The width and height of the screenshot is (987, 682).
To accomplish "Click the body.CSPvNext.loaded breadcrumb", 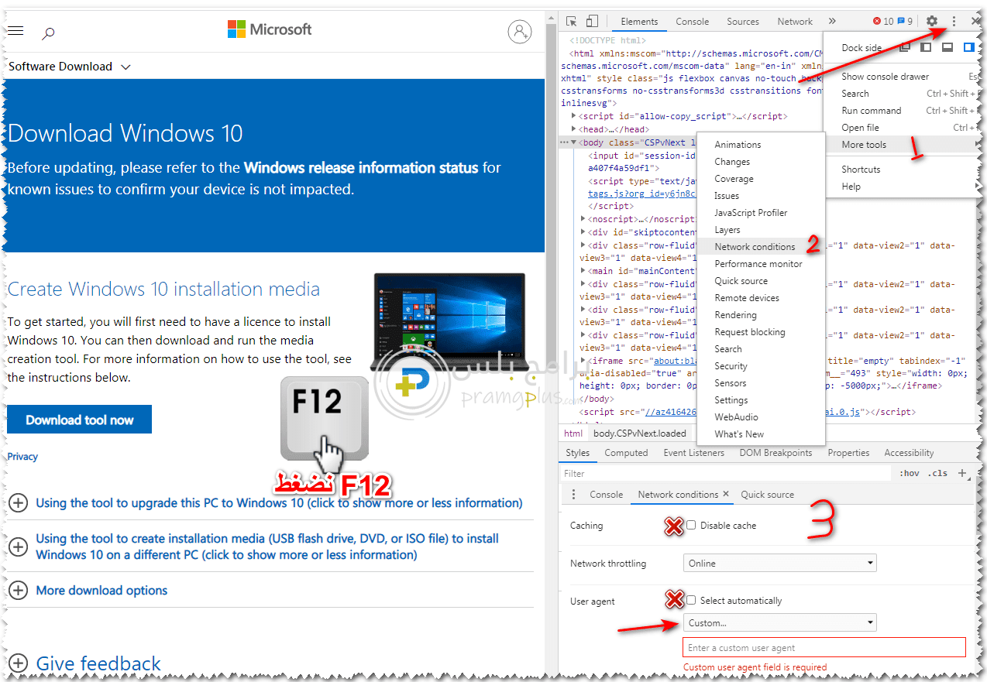I will click(640, 434).
